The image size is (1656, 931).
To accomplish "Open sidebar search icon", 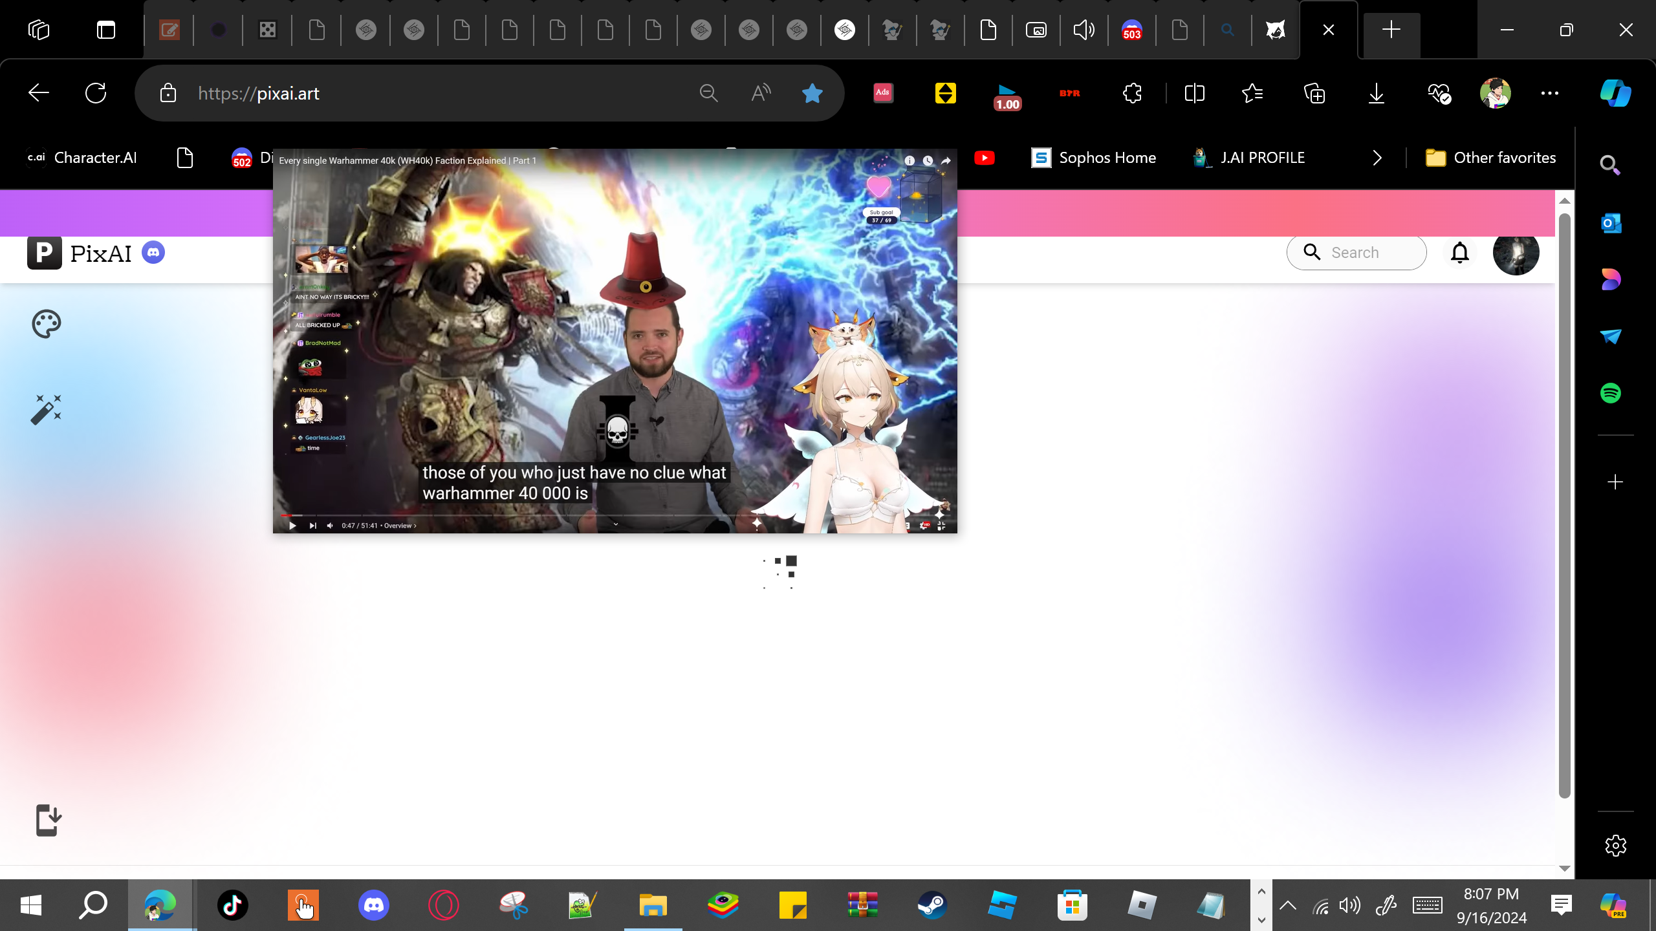I will click(x=1610, y=166).
